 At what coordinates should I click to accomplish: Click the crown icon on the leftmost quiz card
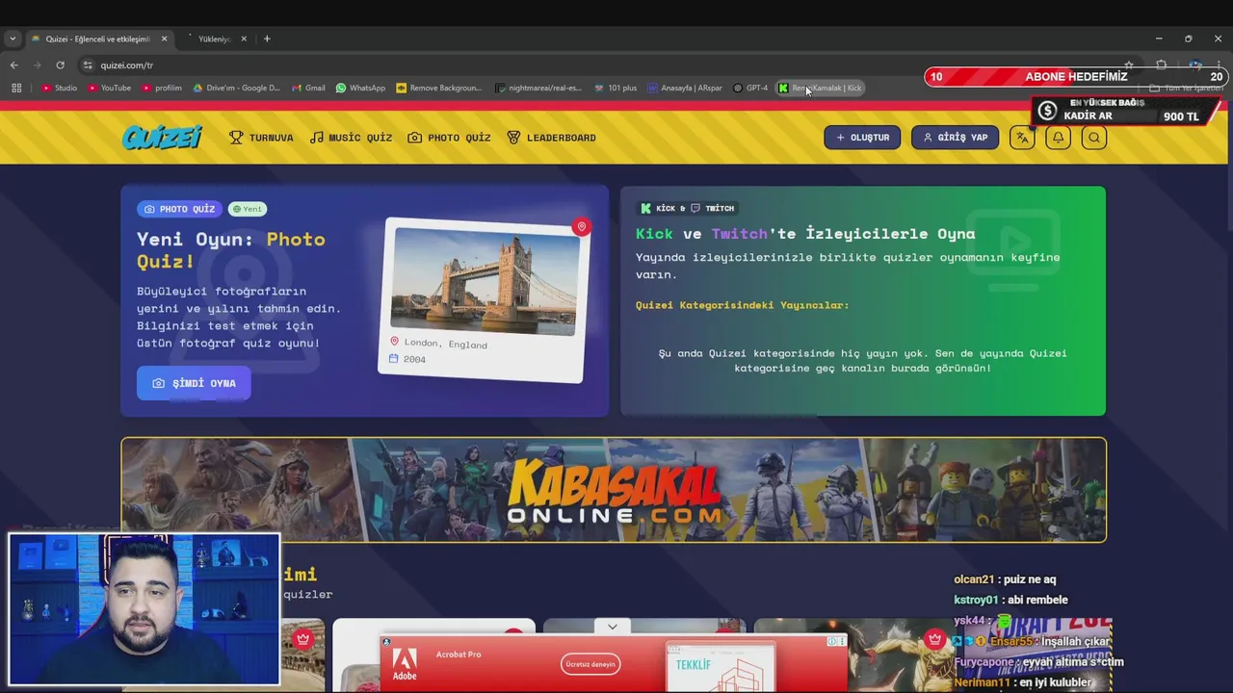(x=303, y=639)
